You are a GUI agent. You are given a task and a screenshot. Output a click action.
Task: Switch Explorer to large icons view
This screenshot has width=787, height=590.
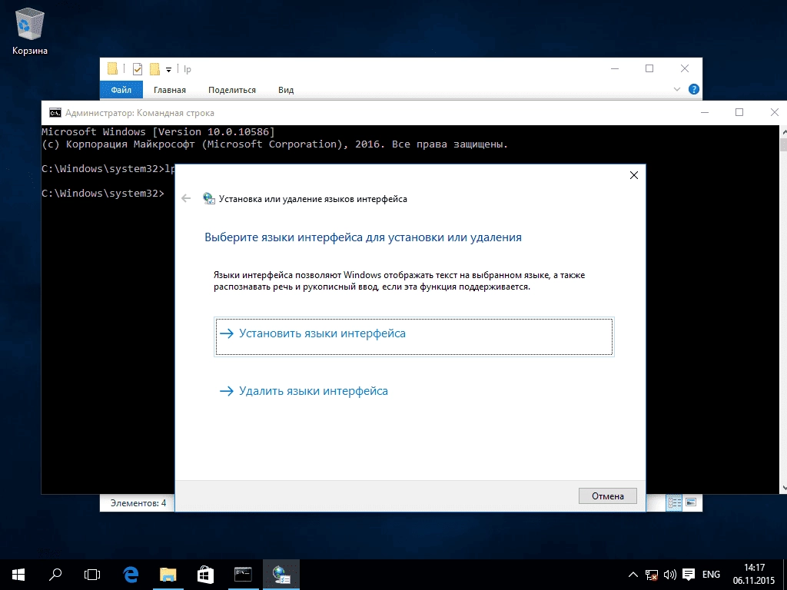[691, 502]
